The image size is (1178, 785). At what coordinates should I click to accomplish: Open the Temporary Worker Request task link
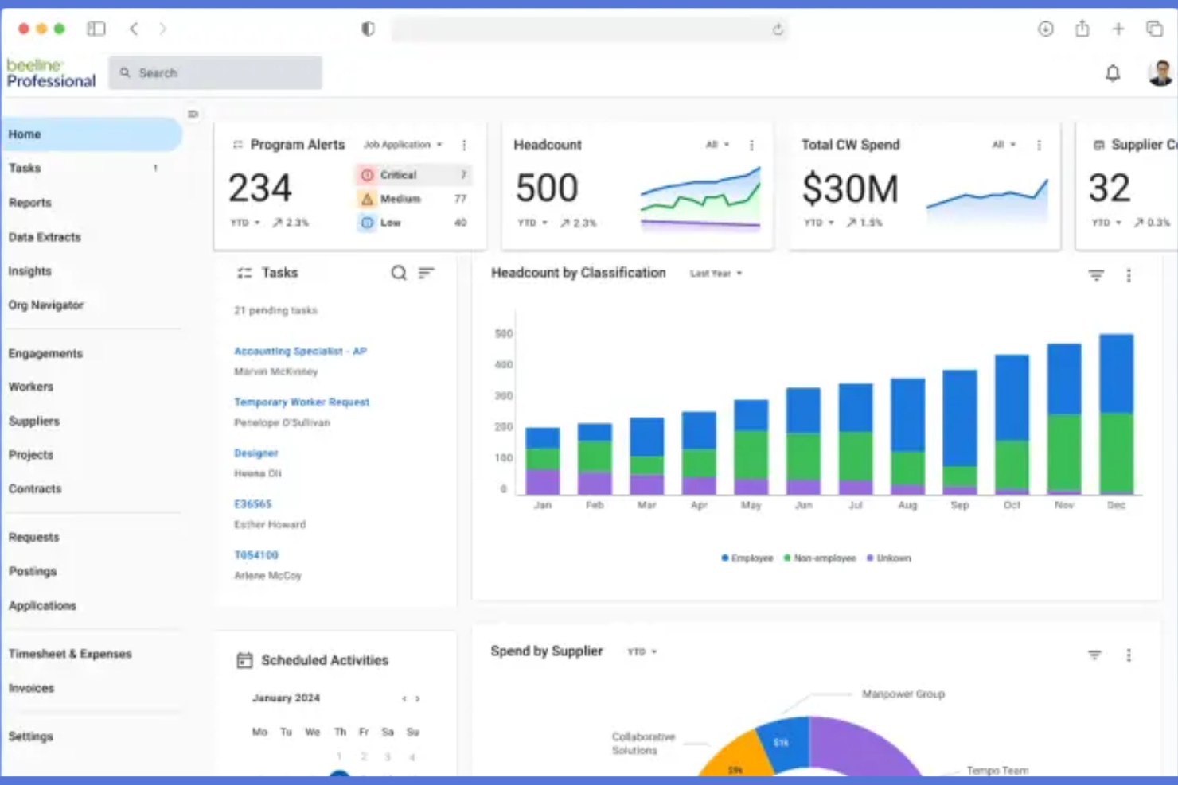click(302, 402)
